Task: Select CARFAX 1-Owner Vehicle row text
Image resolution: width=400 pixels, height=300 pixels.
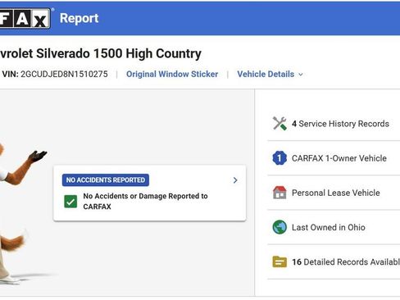Action: pos(339,158)
